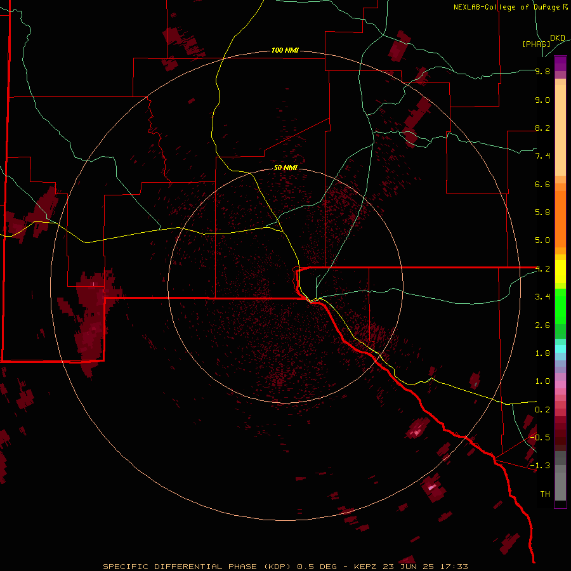Select the 8.2 scale value
Screen dimensions: 571x571
coord(542,128)
